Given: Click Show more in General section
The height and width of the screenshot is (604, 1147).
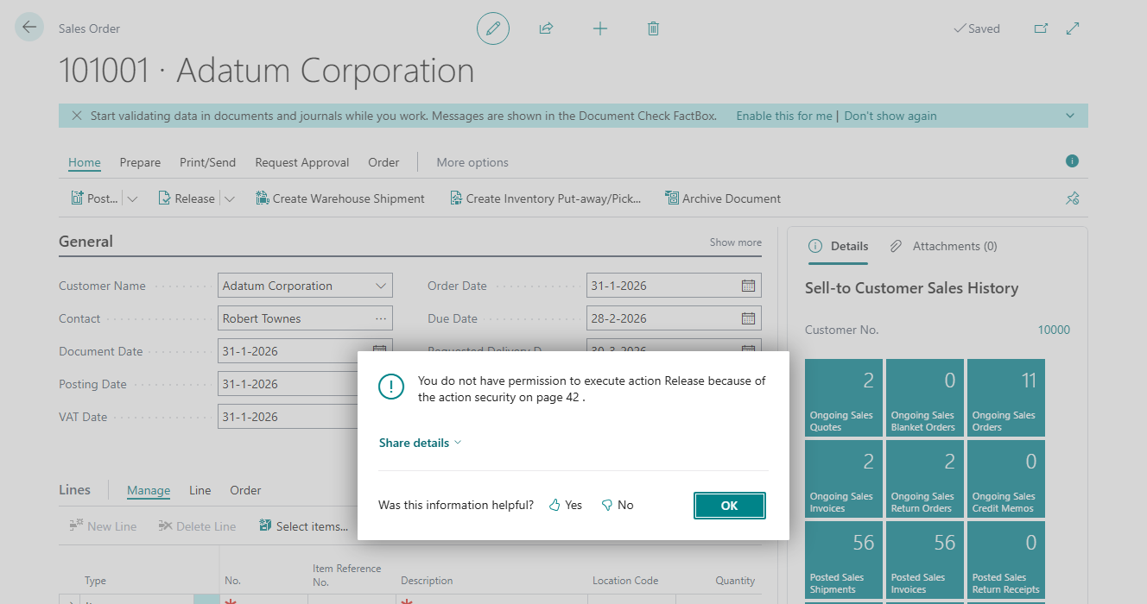Looking at the screenshot, I should tap(736, 242).
